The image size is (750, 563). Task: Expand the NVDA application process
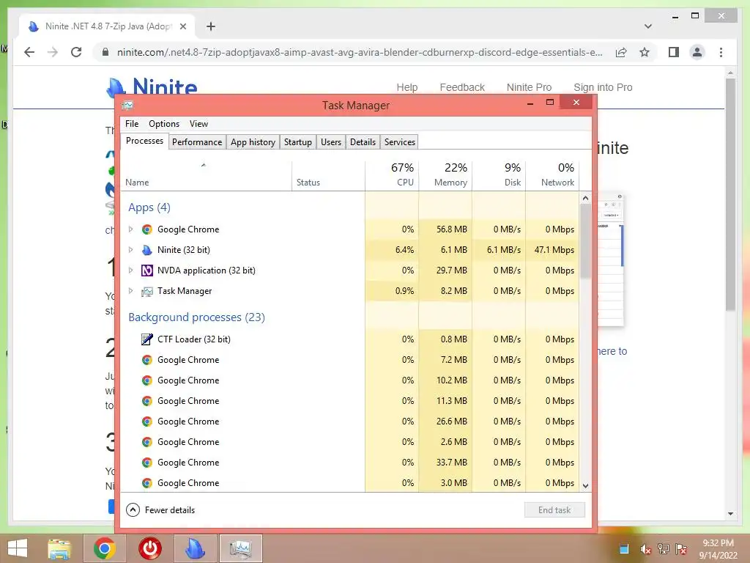130,270
